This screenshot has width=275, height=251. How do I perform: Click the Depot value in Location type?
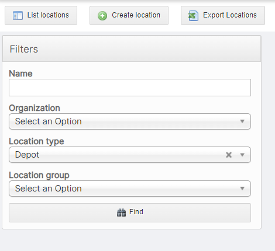[27, 155]
